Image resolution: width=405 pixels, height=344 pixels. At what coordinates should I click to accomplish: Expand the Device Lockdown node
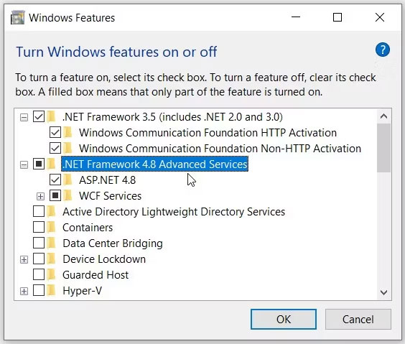(24, 259)
